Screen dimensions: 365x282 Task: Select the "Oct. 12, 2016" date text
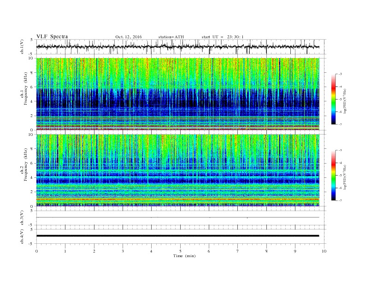point(129,37)
